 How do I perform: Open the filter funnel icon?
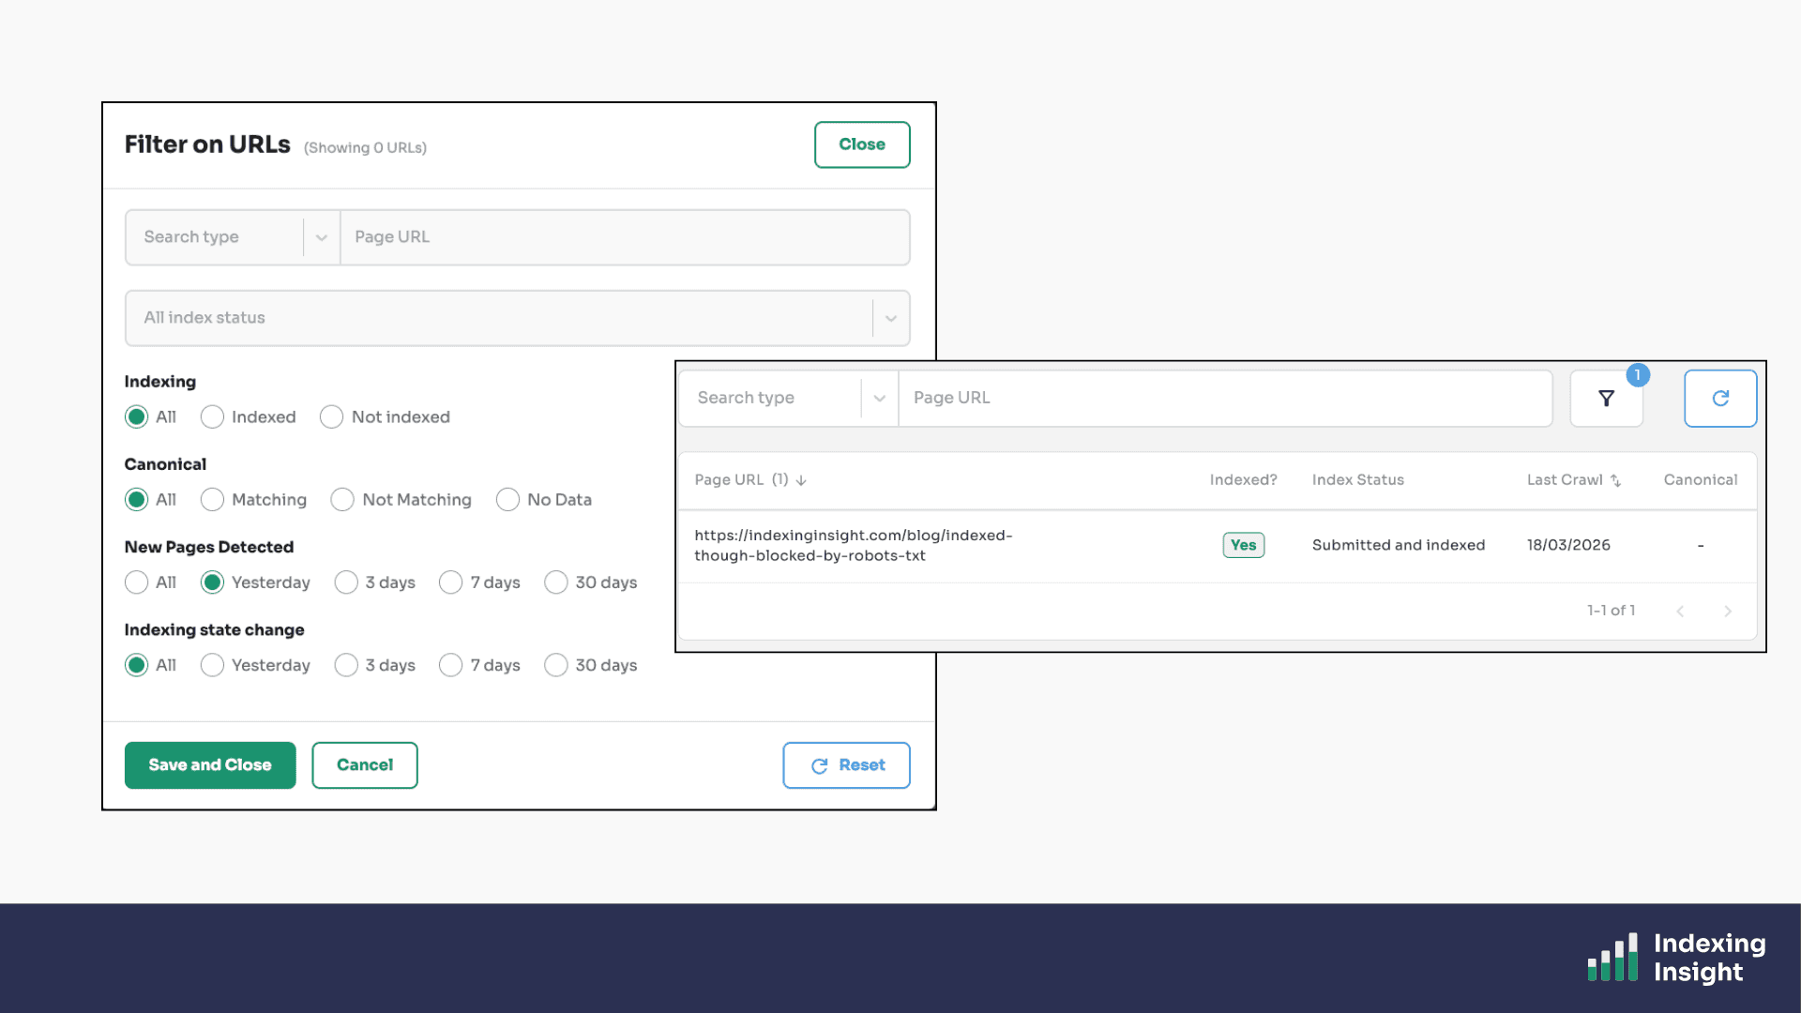1606,399
